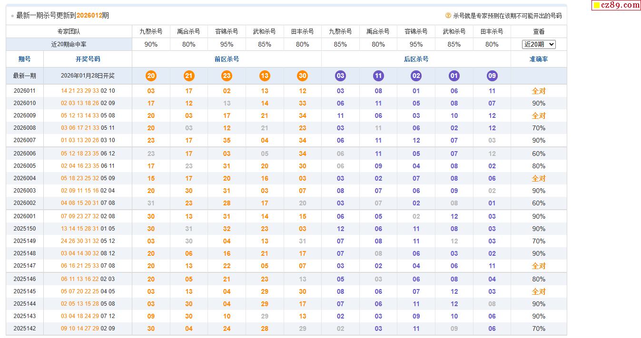641x338 pixels.
Task: Click the purple ball number 02
Action: click(416, 76)
